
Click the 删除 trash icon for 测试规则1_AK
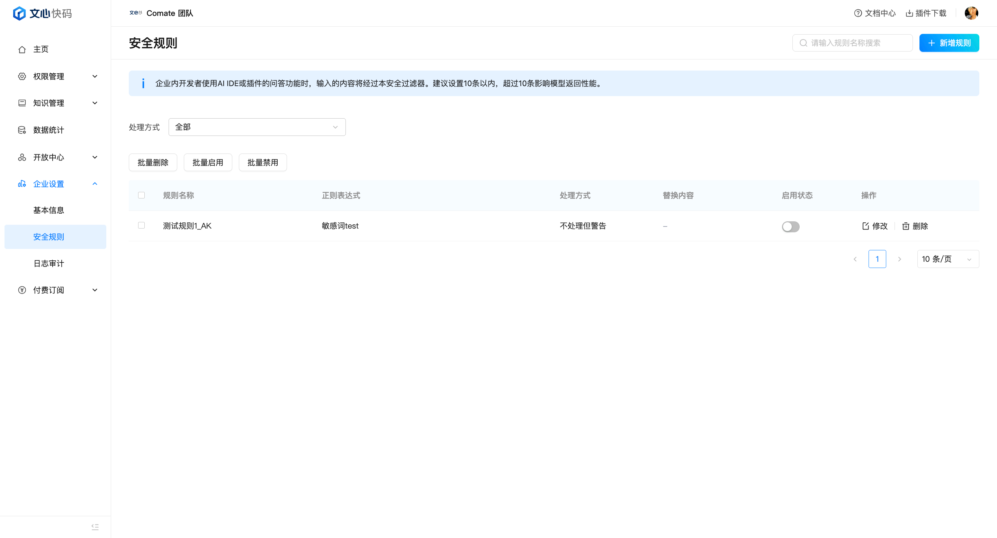point(906,226)
